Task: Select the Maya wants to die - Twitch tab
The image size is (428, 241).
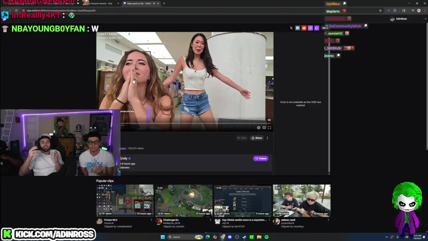Action: (x=141, y=3)
